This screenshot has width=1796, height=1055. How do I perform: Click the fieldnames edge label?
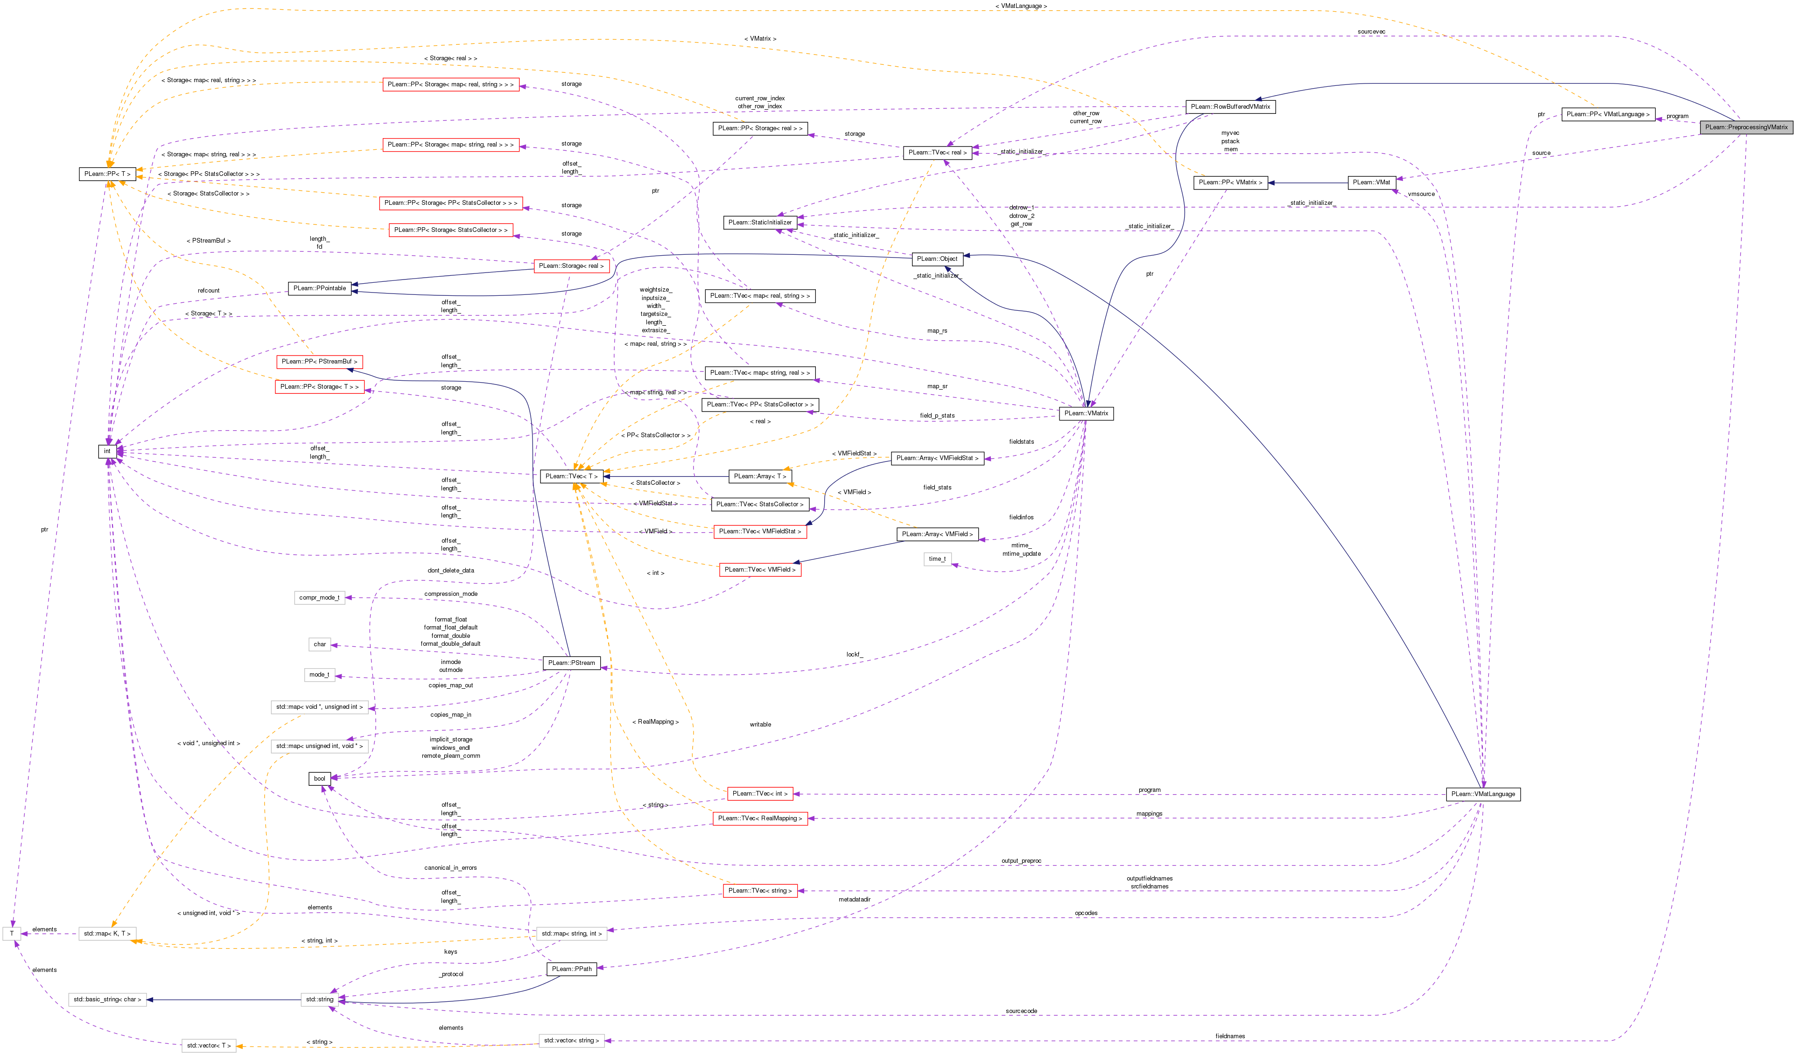point(1230,1036)
